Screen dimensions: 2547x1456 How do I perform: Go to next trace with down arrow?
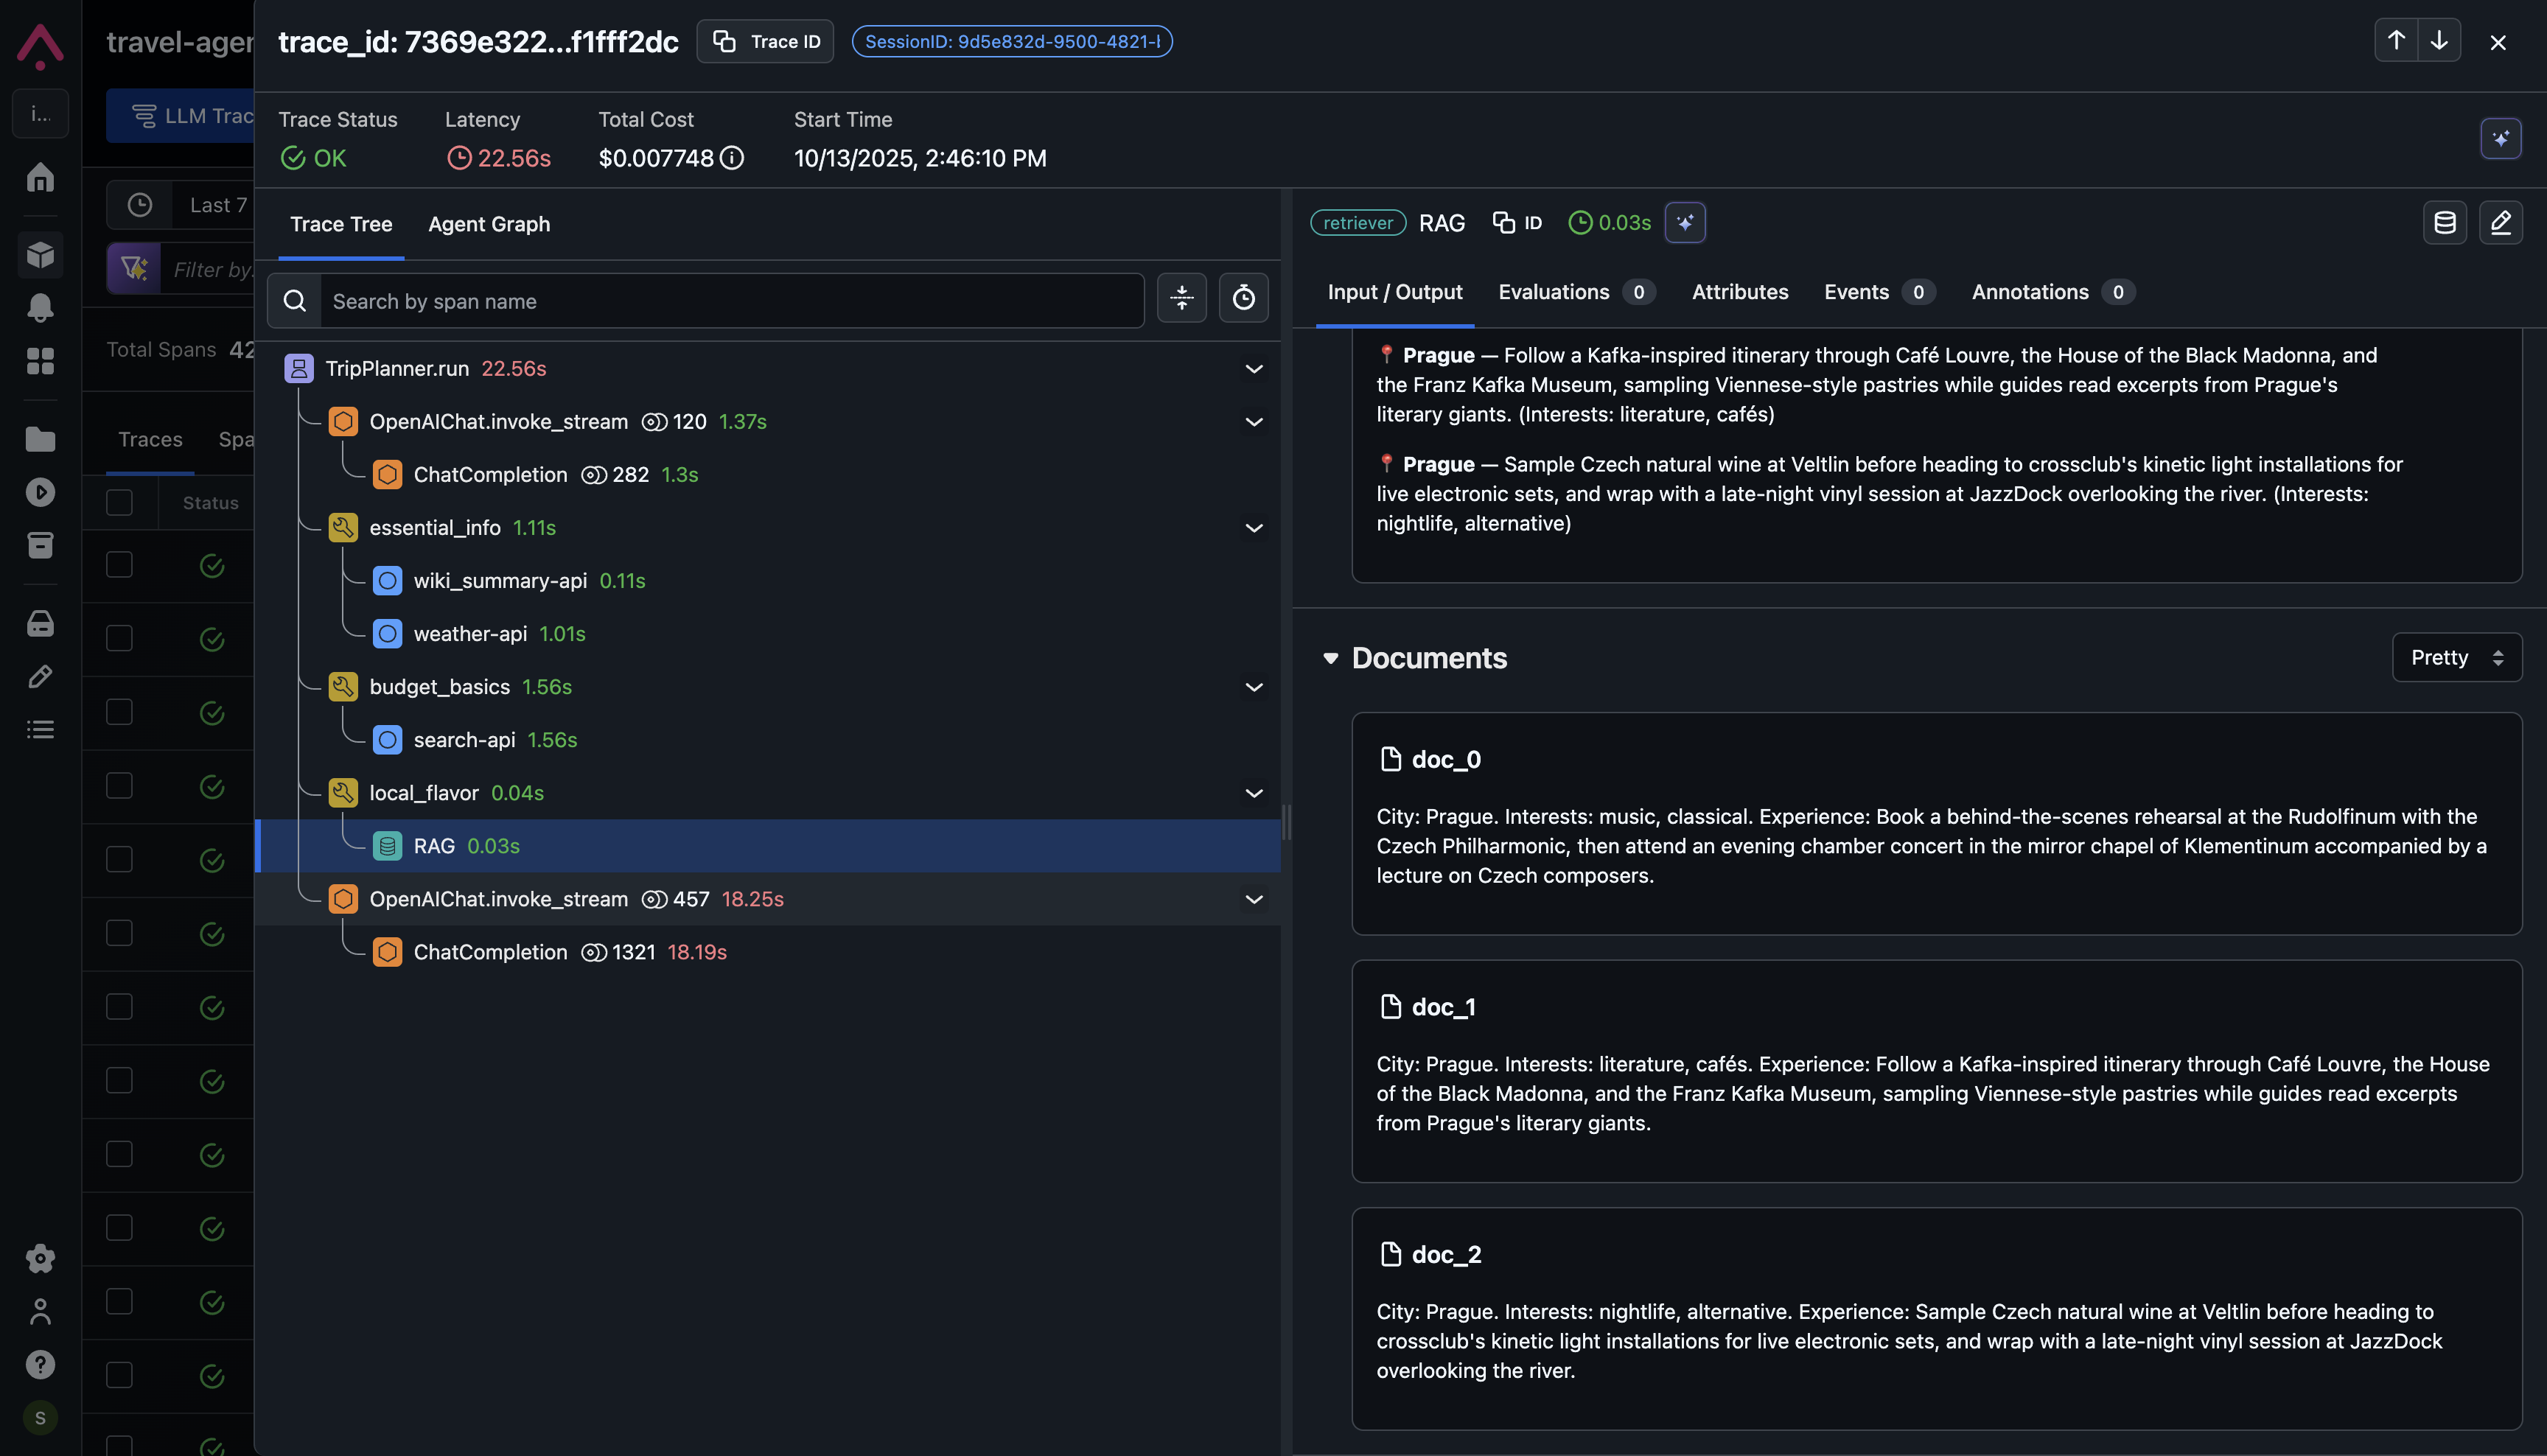pos(2439,41)
